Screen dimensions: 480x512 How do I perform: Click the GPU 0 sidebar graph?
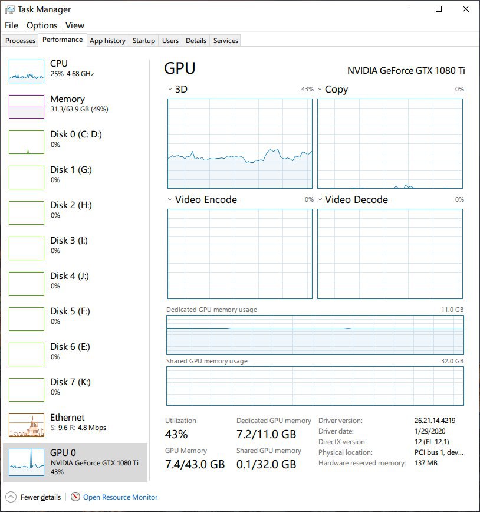27,462
